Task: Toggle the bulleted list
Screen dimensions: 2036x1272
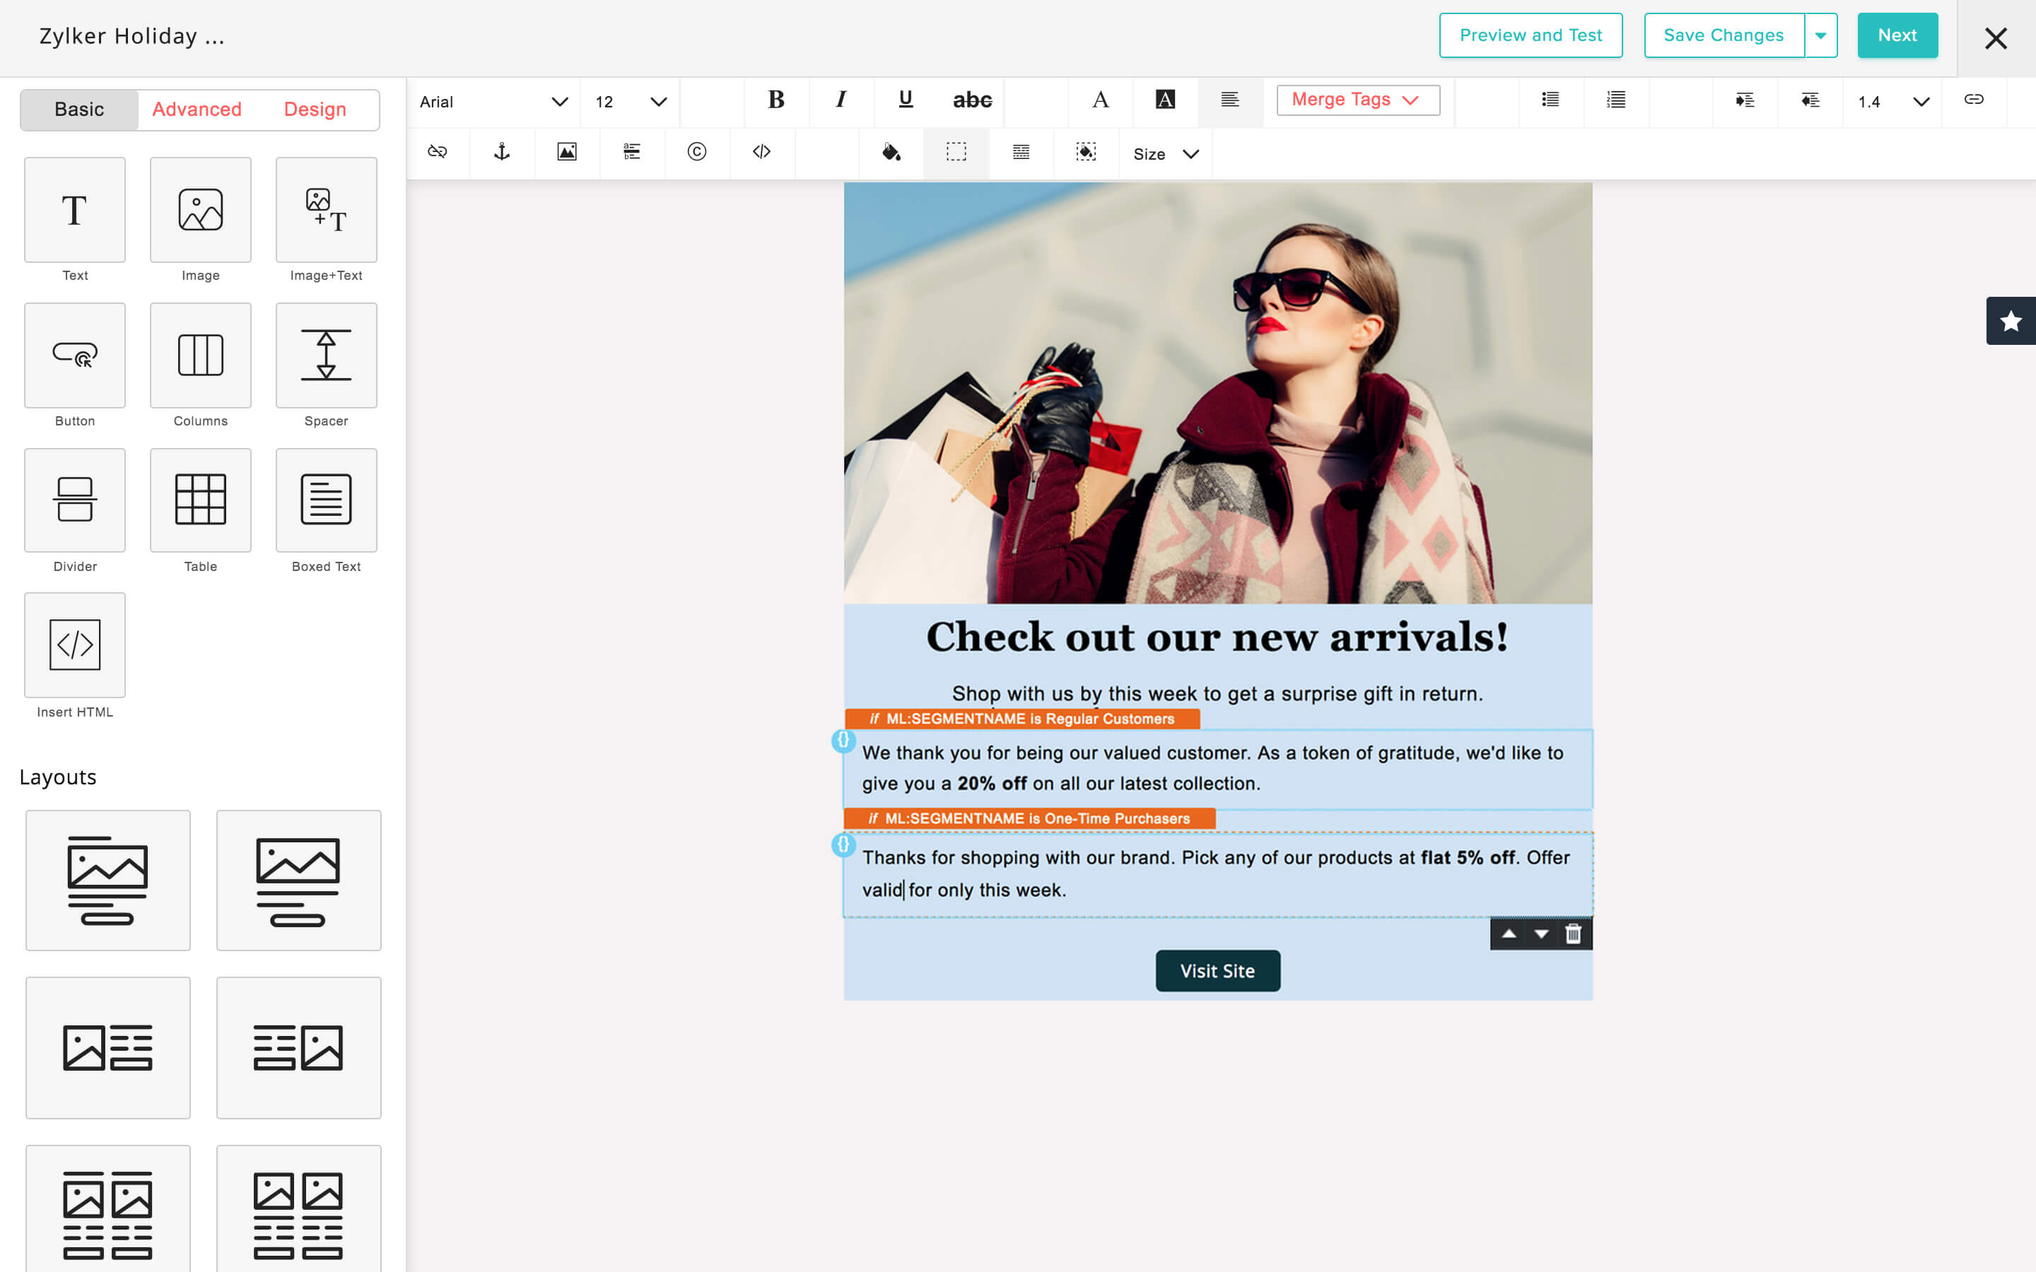Action: click(x=1550, y=100)
